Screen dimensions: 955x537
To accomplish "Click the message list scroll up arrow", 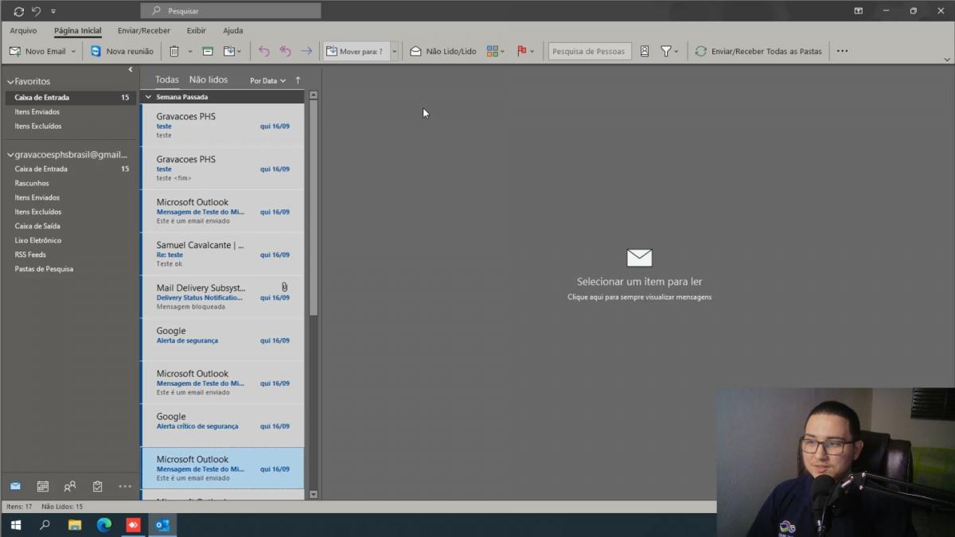I will point(313,95).
